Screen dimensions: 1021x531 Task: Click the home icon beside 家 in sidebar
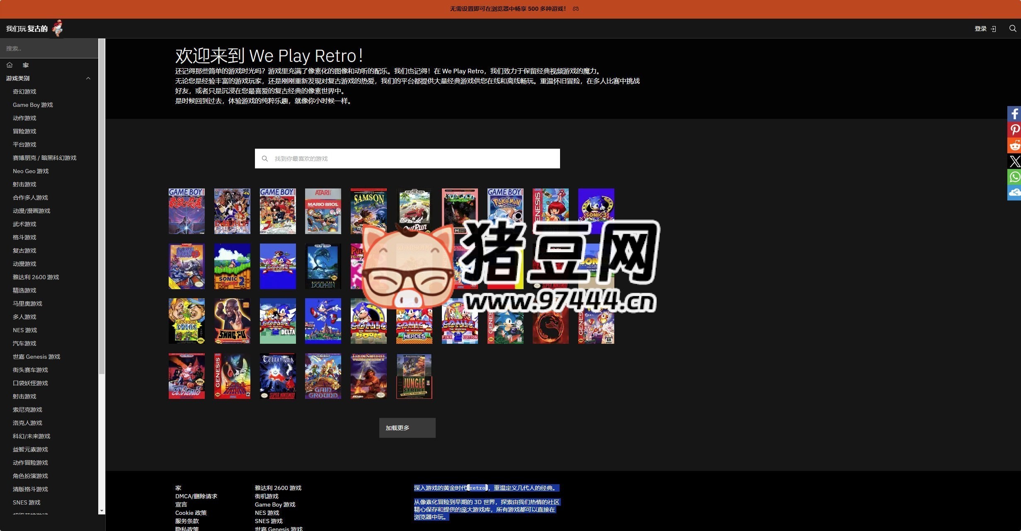pos(9,65)
